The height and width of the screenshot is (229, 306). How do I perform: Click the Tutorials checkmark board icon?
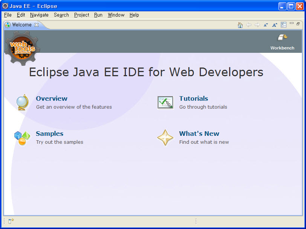[165, 102]
